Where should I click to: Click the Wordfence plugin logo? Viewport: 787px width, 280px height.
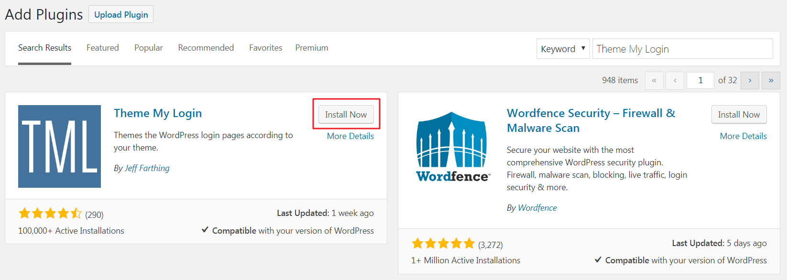(x=452, y=147)
